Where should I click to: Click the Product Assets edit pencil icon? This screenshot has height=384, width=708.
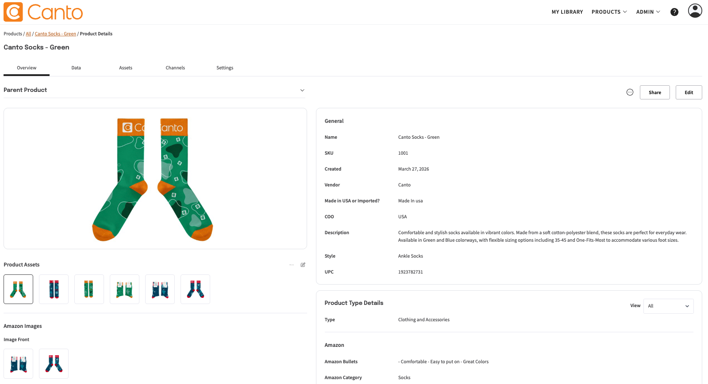click(x=303, y=265)
